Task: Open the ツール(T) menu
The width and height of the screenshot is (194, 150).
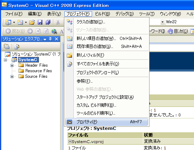Action: (147, 14)
